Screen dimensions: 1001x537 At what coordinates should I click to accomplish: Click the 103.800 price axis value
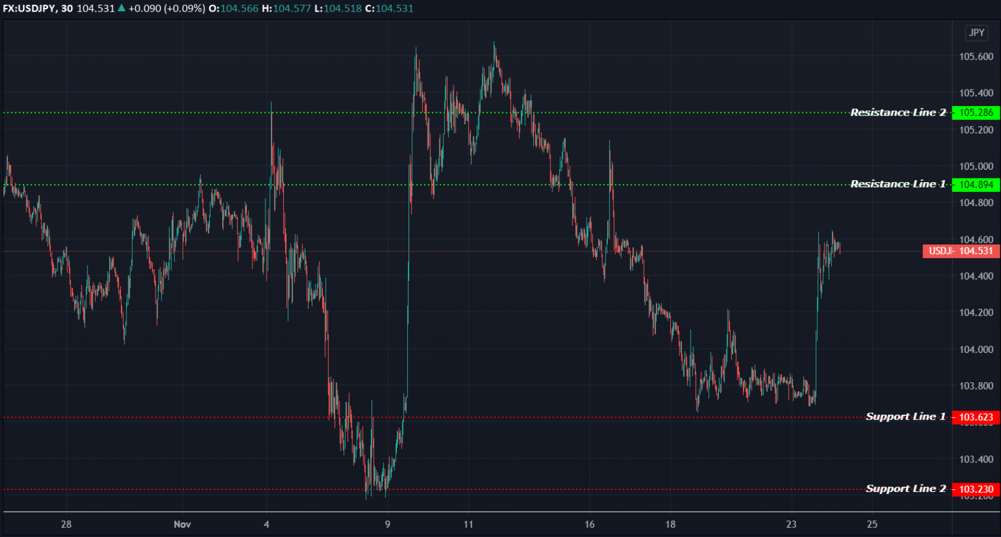(x=976, y=386)
